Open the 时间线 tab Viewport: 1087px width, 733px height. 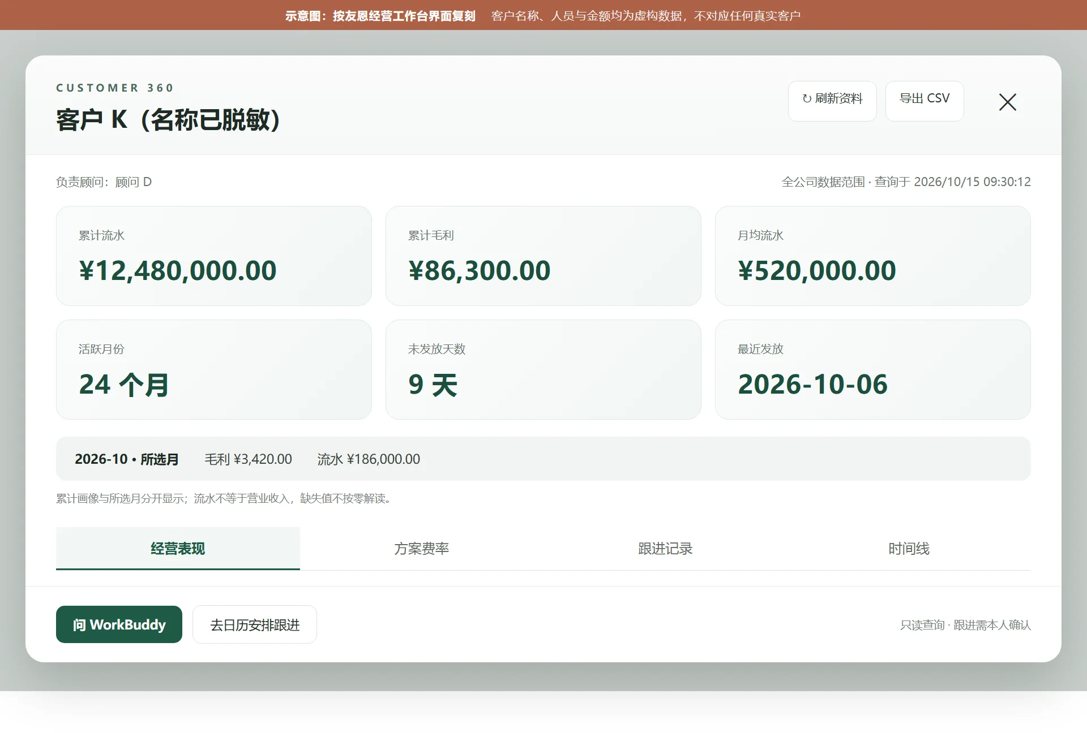[x=909, y=548]
